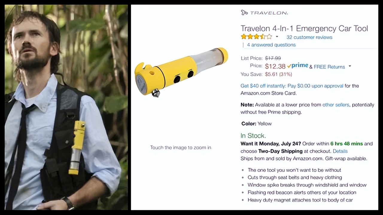The width and height of the screenshot is (383, 215).
Task: Click the In Stock status text
Action: [253, 136]
